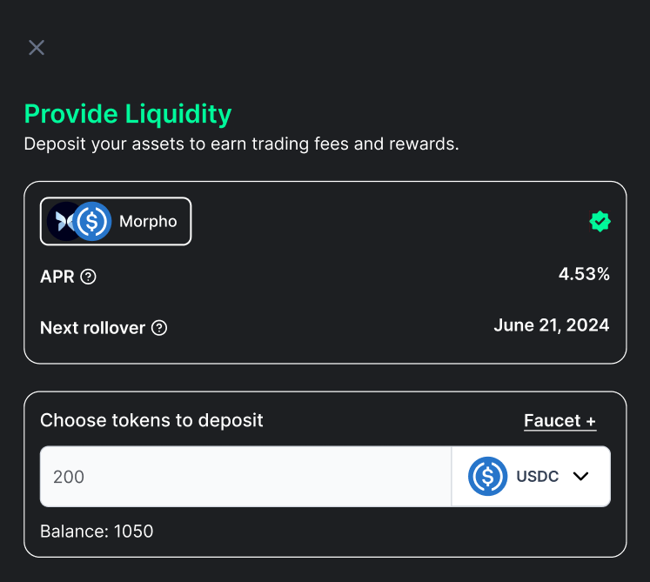Click the June 21, 2024 rollover date
This screenshot has width=650, height=582.
tap(551, 326)
